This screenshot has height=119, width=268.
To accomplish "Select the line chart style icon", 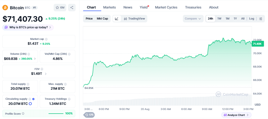I will [x=117, y=19].
